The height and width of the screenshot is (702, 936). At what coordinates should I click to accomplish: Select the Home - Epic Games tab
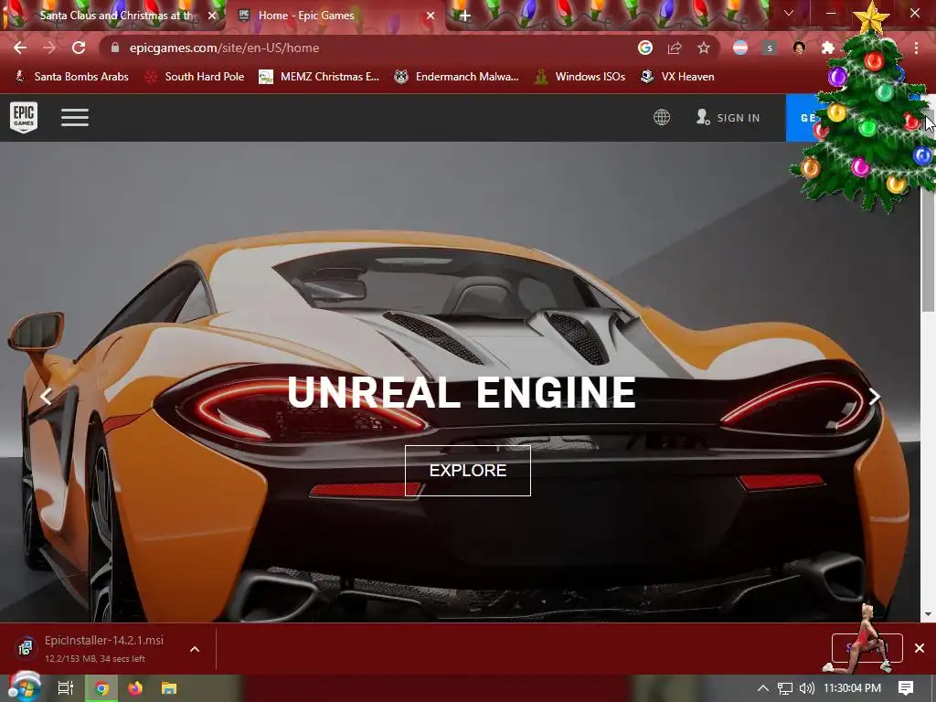point(335,16)
